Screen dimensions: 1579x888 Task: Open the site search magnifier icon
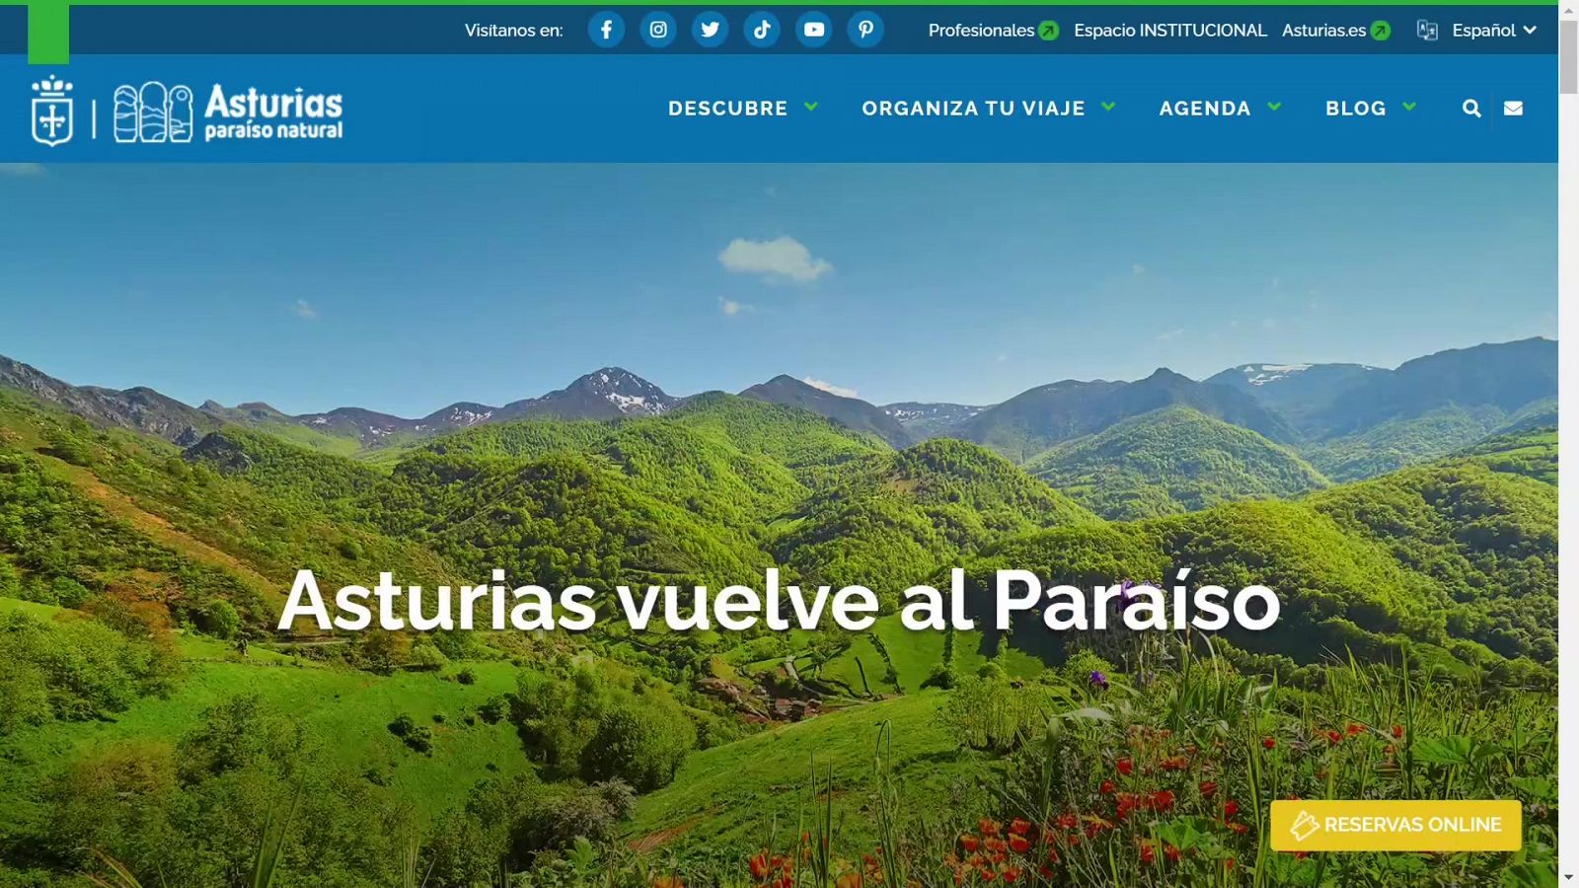point(1470,109)
